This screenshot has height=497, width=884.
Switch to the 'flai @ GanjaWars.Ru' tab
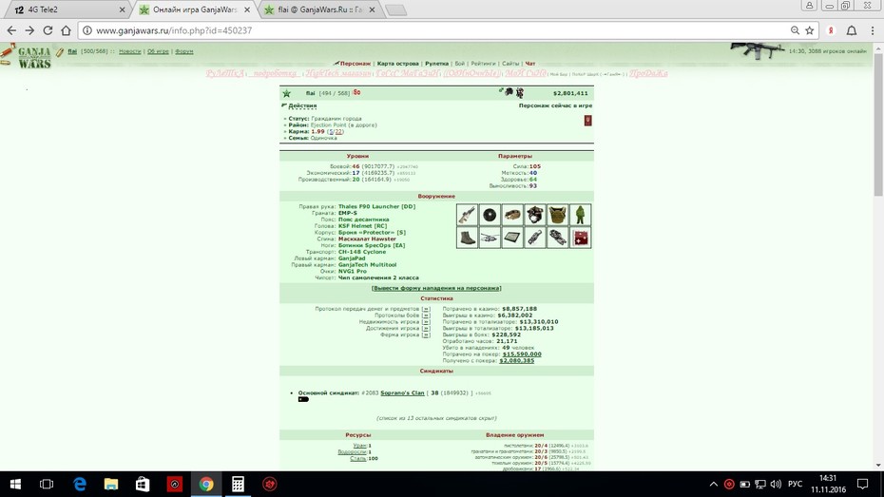point(319,10)
